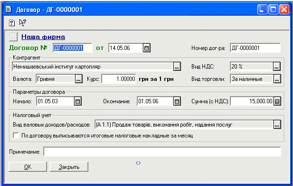
Task: Open Валюта currency selection button
Action: pyautogui.click(x=79, y=79)
